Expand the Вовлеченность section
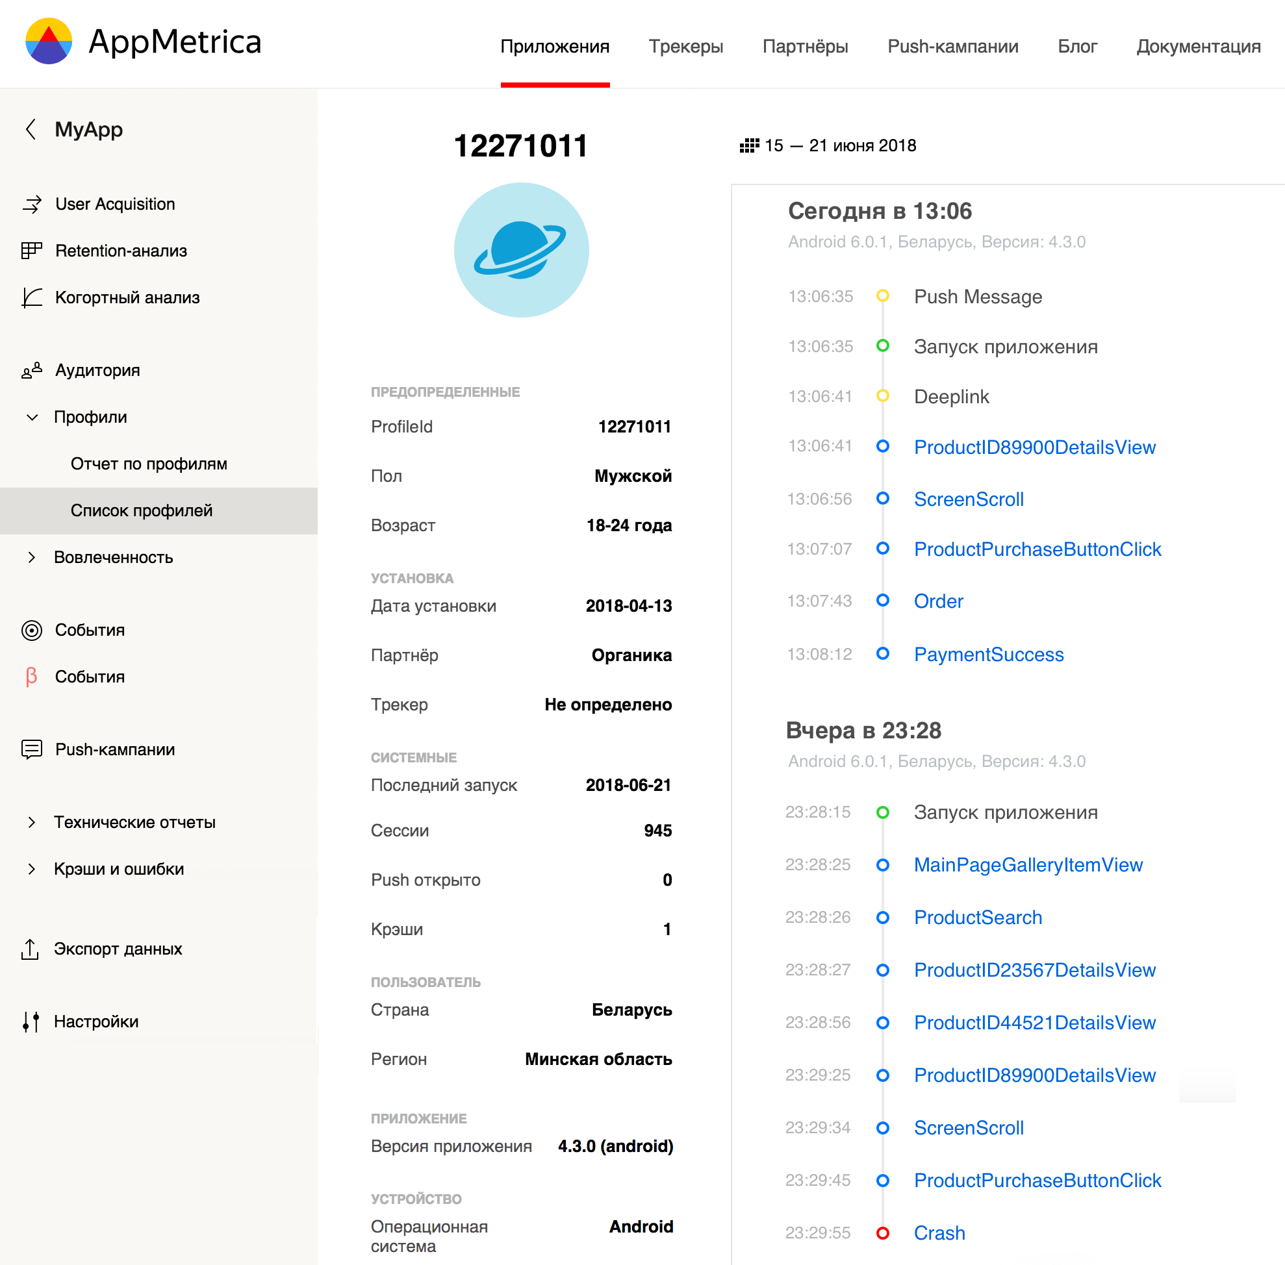Image resolution: width=1285 pixels, height=1265 pixels. click(31, 557)
